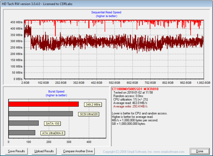The image size is (213, 156).
Task: Click the gray SCSI Ultra320 bar
Action: pyautogui.click(x=40, y=114)
